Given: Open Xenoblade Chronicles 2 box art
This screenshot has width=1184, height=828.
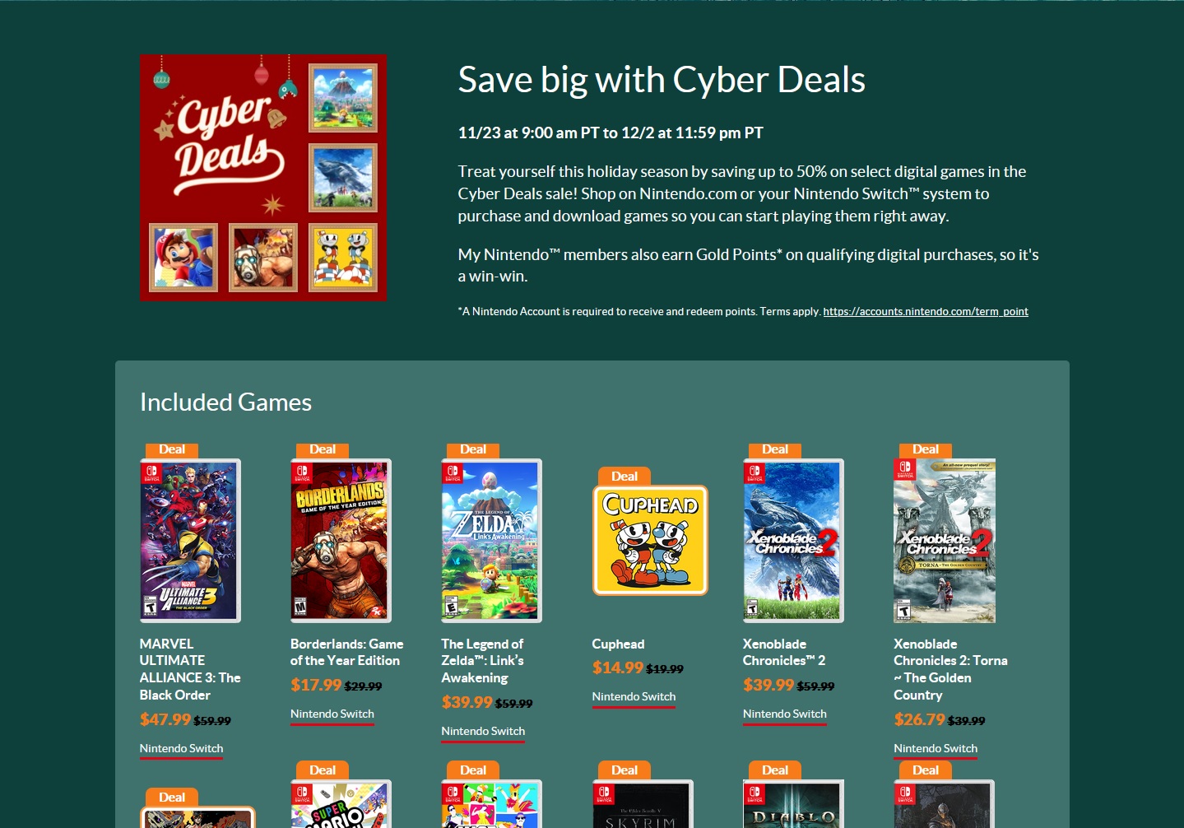Looking at the screenshot, I should pos(793,541).
